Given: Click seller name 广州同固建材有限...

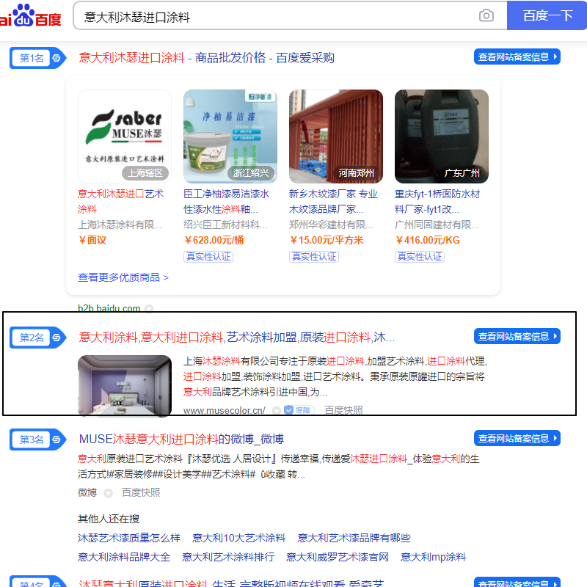Looking at the screenshot, I should 437,225.
